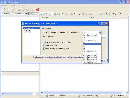This screenshot has height=98, width=130.
Task: Choose 'ru (Deprecated)' language option
Action: point(92,59)
